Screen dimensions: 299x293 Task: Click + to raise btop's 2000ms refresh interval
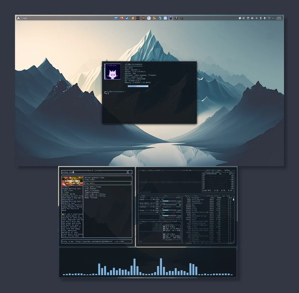(231, 170)
